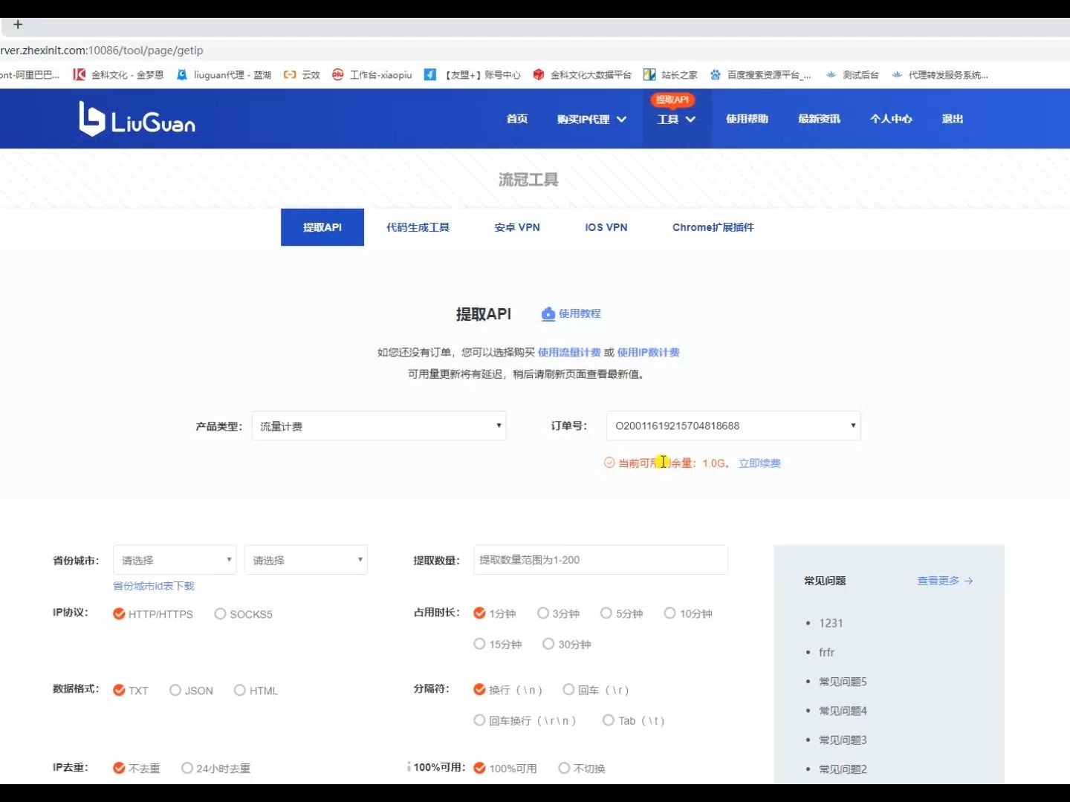1070x802 pixels.
Task: Open the 金科文化大数据平台 bookmark
Action: (x=582, y=75)
